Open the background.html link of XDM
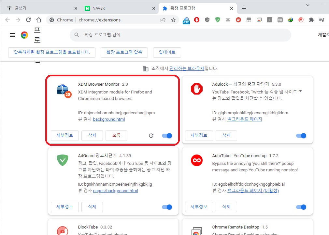 pyautogui.click(x=109, y=119)
